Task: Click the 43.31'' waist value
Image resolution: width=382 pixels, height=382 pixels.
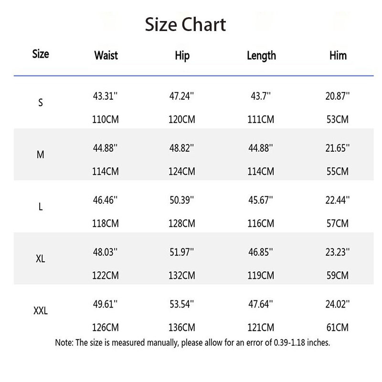Action: 105,95
